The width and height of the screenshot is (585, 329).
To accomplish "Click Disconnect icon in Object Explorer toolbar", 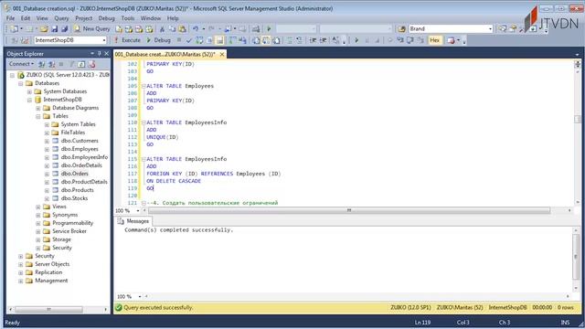I will click(x=51, y=64).
